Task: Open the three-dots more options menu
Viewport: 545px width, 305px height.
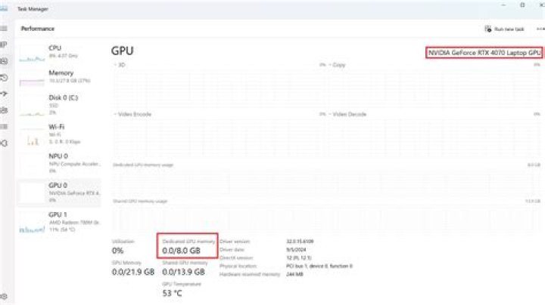Action: tap(540, 29)
